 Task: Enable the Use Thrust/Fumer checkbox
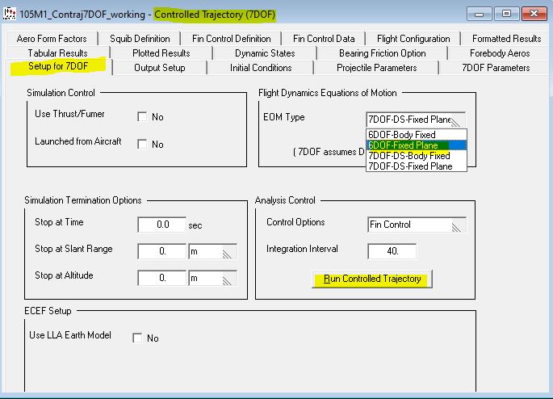[143, 117]
